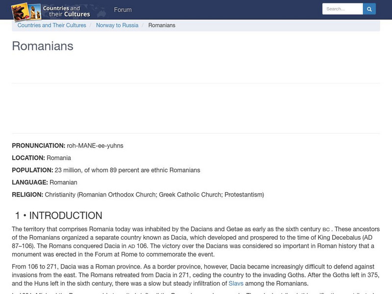Click the RELIGION label
This screenshot has height=294, width=392.
click(x=27, y=195)
